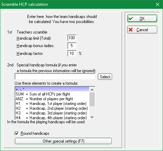Click list scrollbar down arrow
Image resolution: width=163 pixels, height=151 pixels.
[92, 117]
